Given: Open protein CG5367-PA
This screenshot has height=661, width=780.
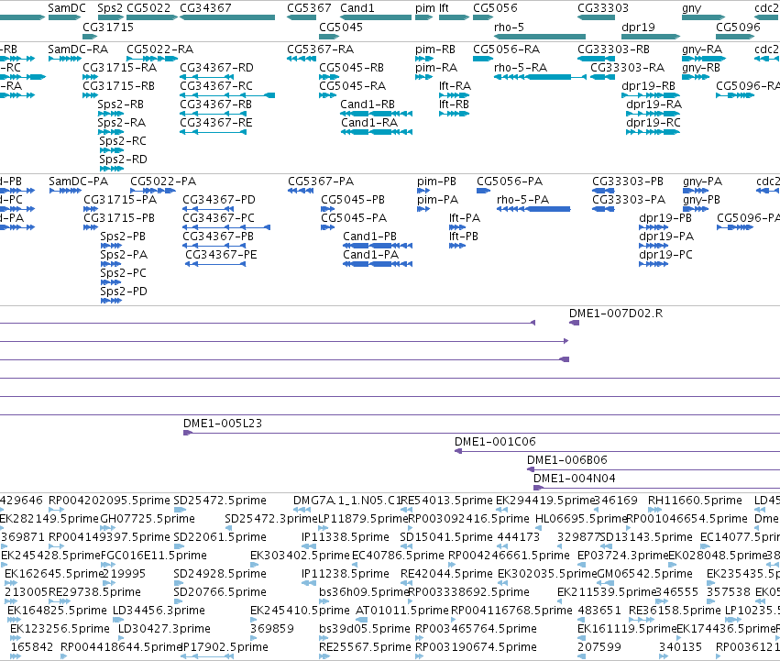Looking at the screenshot, I should point(321,182).
